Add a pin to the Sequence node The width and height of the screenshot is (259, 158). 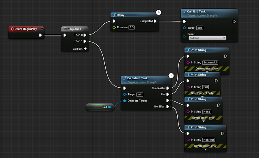coord(80,48)
